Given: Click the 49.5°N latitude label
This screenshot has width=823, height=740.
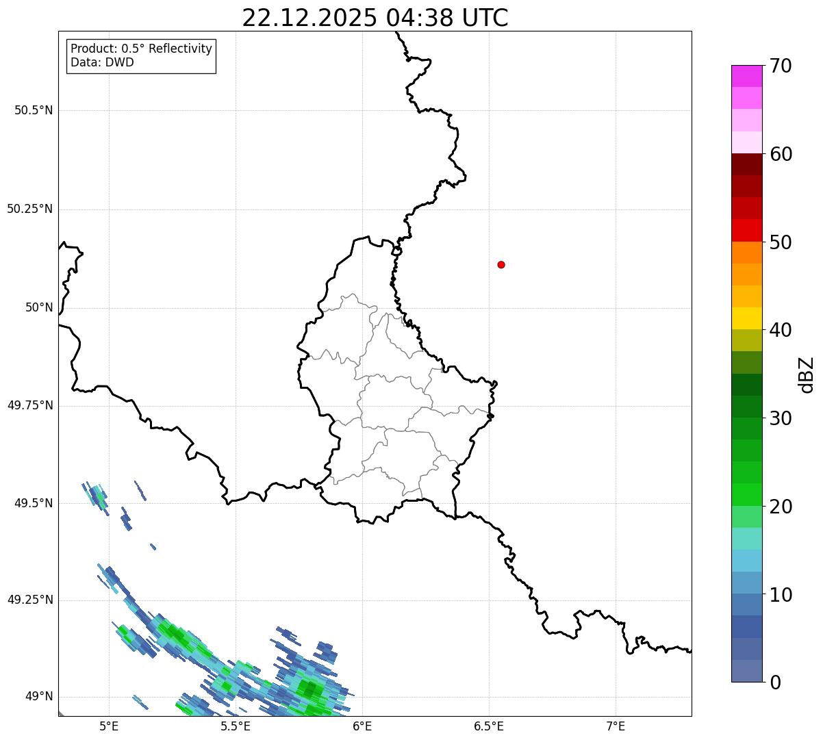Looking at the screenshot, I should [33, 503].
